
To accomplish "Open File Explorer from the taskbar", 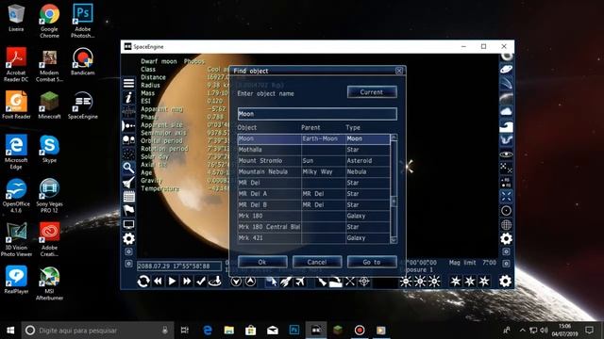I will tap(228, 331).
